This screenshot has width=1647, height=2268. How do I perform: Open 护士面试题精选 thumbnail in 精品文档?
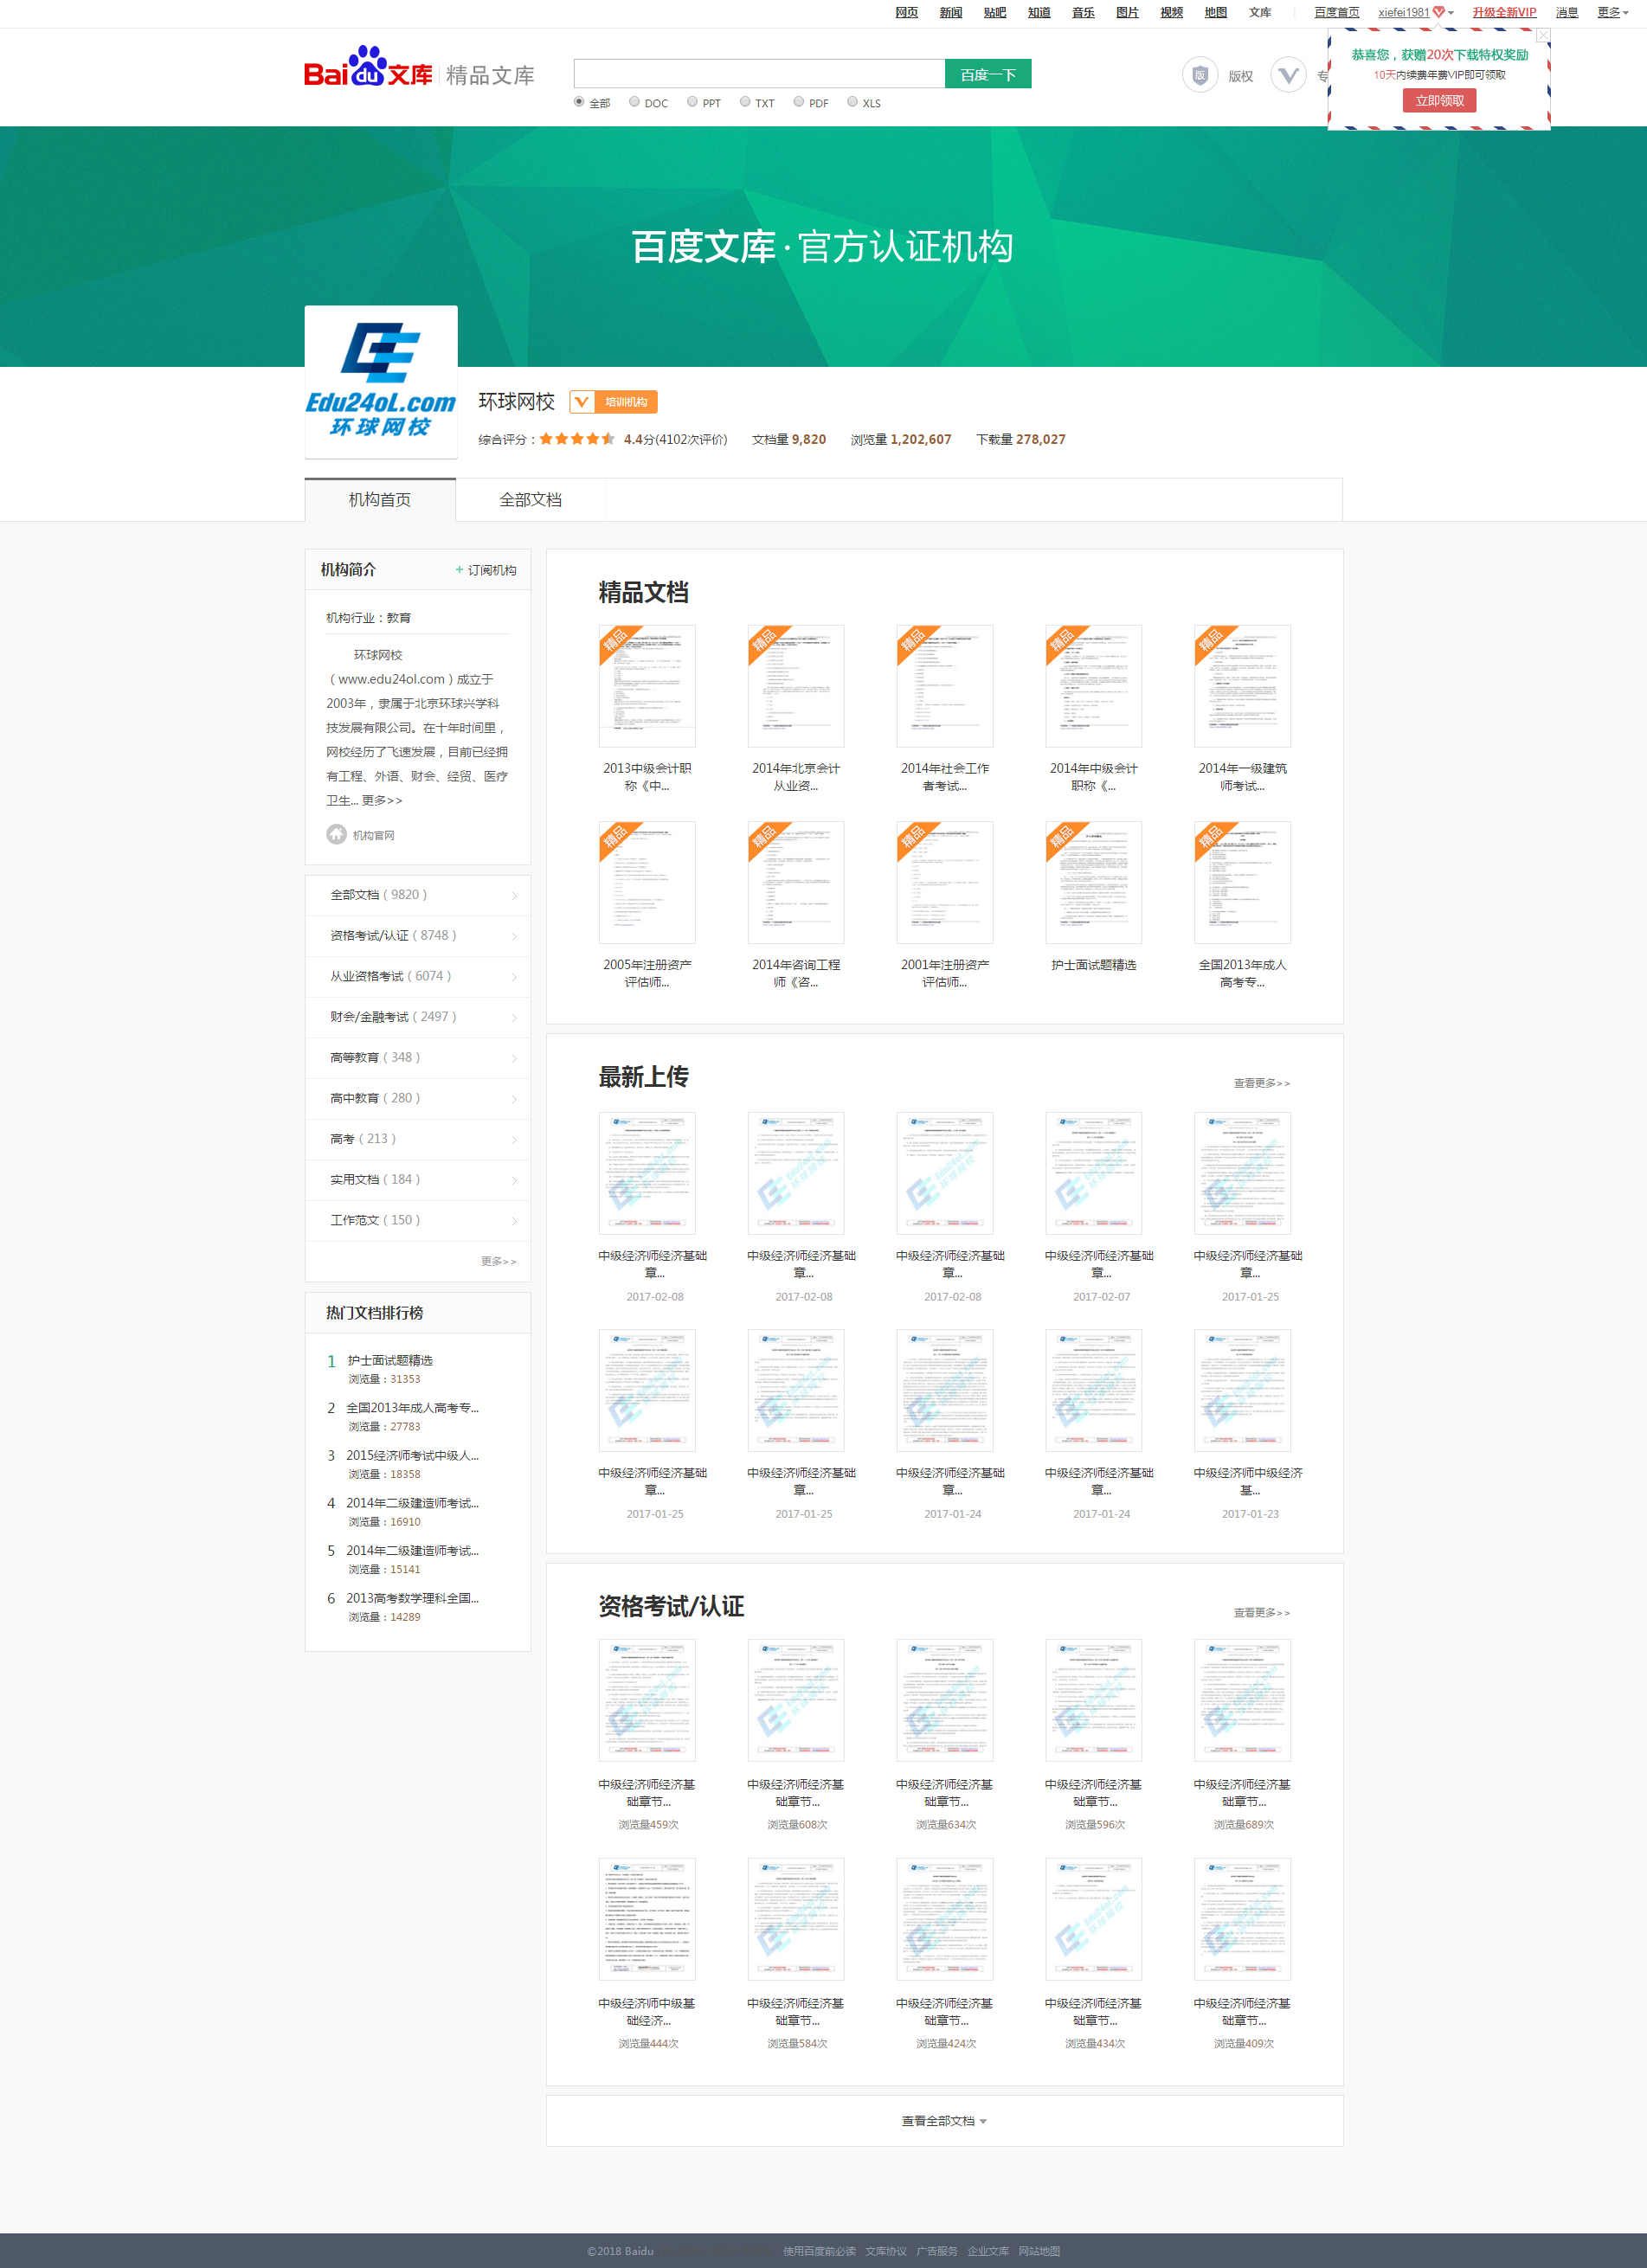click(x=1093, y=883)
